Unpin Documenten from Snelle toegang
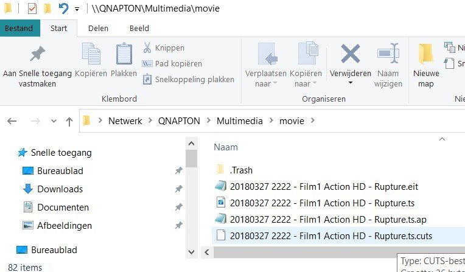 coord(178,207)
